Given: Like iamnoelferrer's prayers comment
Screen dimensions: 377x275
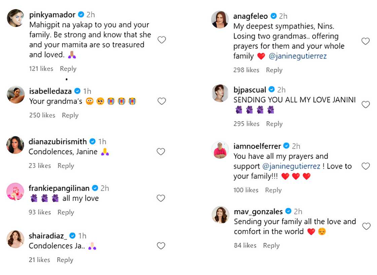Looking at the screenshot, I should (366, 166).
